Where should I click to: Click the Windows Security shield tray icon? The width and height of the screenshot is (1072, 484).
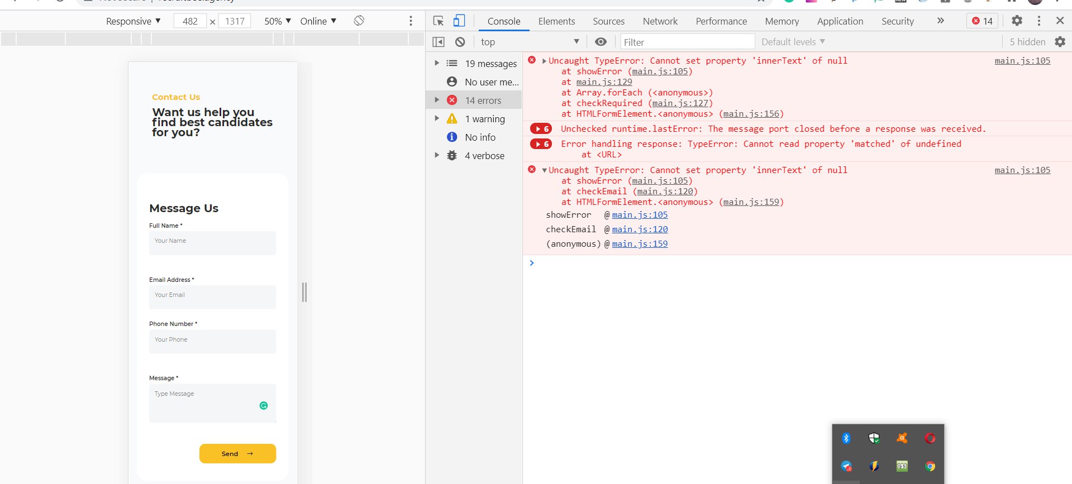tap(874, 438)
